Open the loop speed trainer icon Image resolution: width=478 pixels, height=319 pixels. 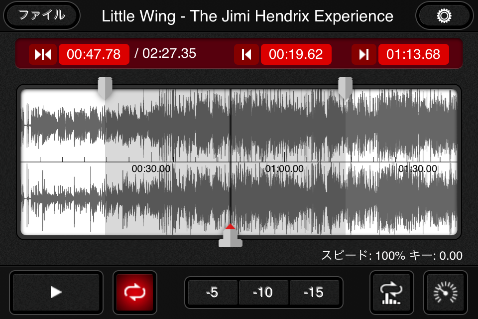(x=391, y=293)
